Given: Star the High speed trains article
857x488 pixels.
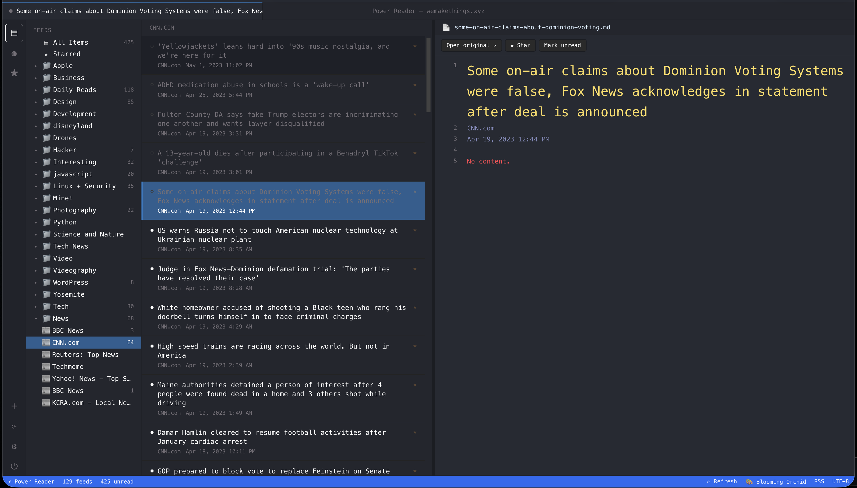Looking at the screenshot, I should click(x=415, y=346).
